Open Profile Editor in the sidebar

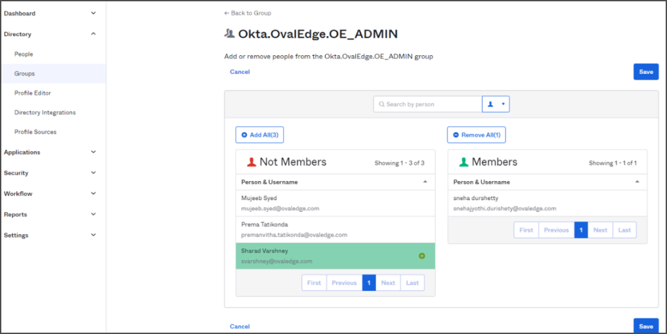(33, 93)
